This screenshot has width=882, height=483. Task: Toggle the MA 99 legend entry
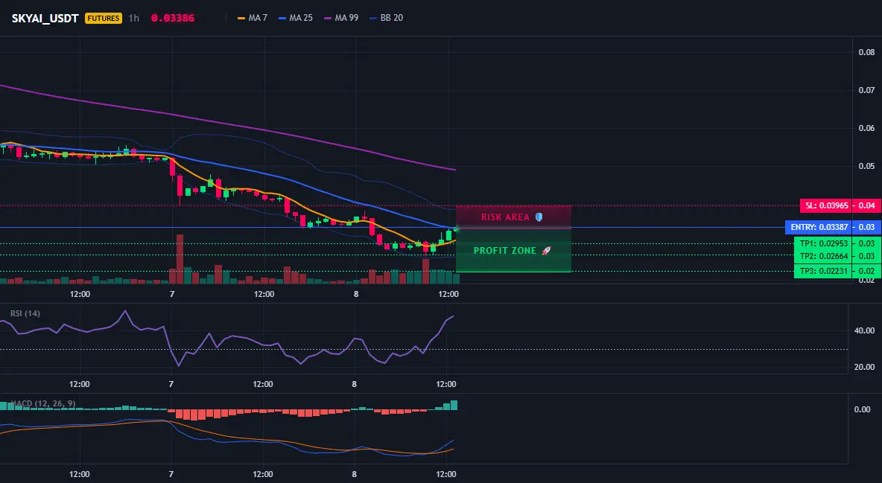point(341,18)
